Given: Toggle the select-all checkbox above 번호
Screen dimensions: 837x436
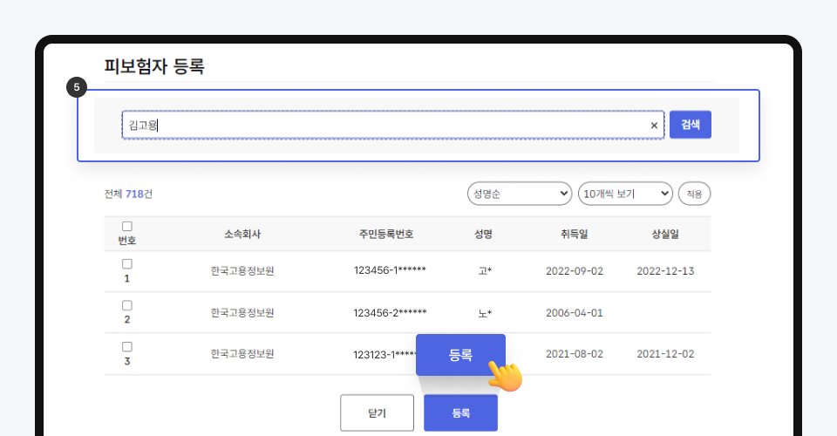Looking at the screenshot, I should (x=127, y=226).
